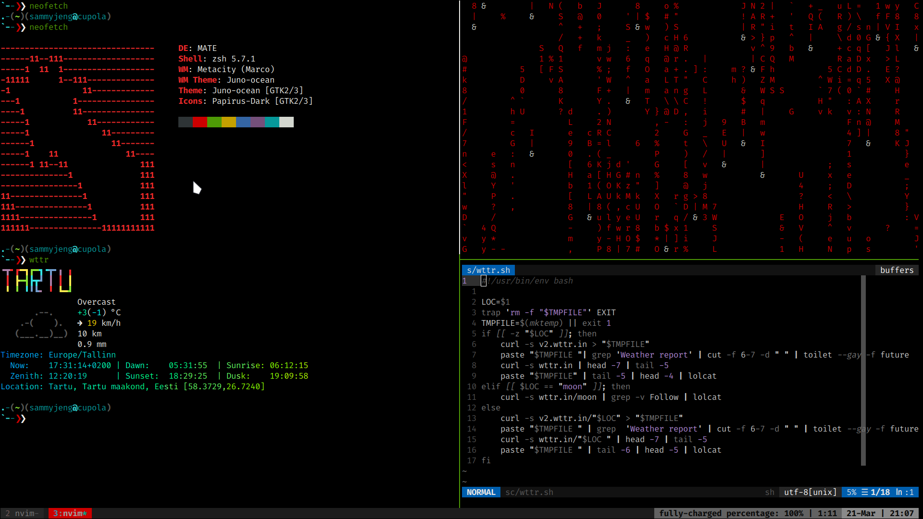The width and height of the screenshot is (923, 519).
Task: Open the s/wttr.sh buffer tab
Action: [488, 270]
